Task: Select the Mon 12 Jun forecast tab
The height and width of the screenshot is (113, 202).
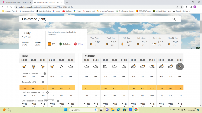Action: 173,42
